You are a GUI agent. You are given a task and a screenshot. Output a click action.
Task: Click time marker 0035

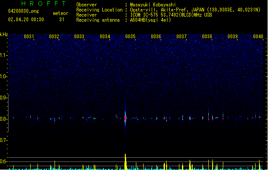(130, 37)
